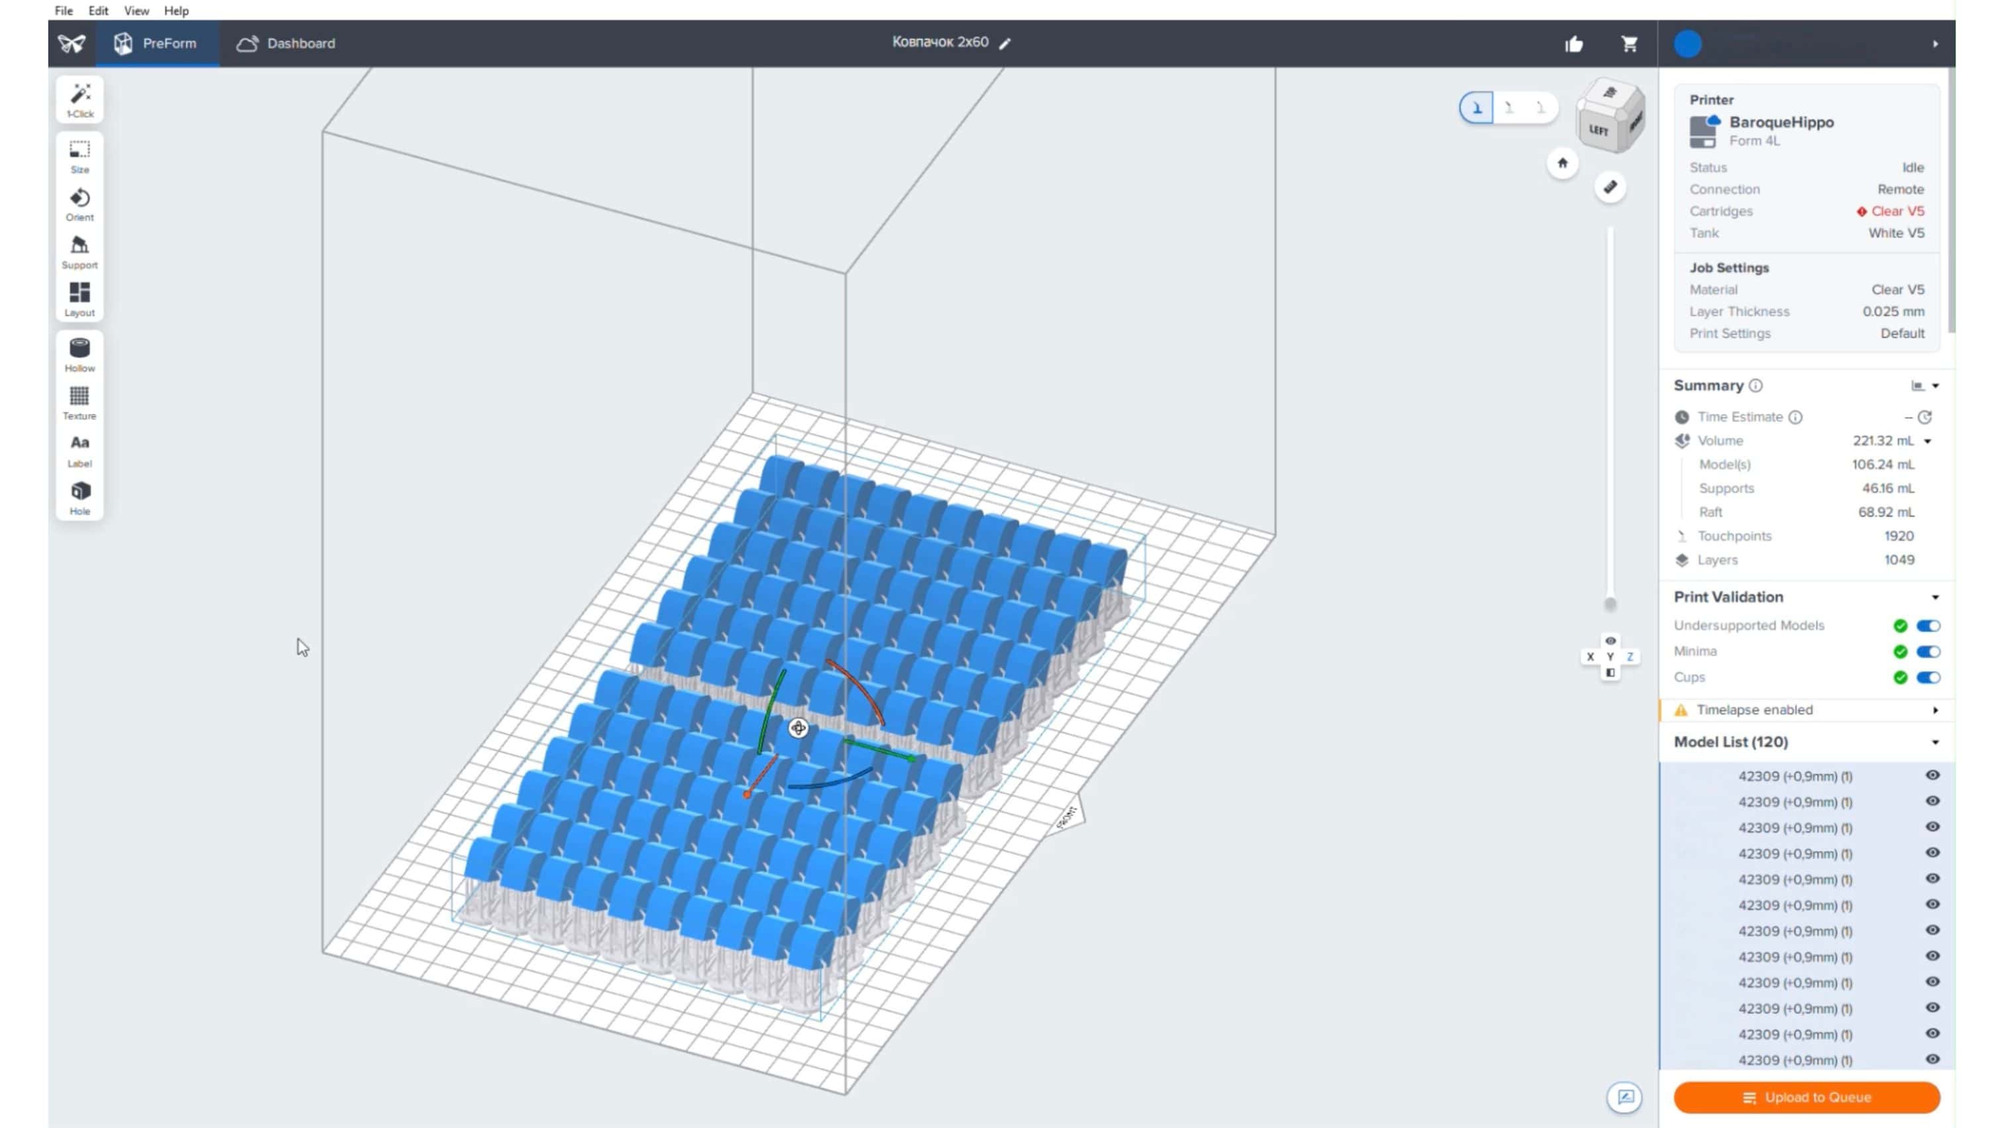Toggle Undersupported Models validation switch
Screen dimensions: 2004x1128
(x=1928, y=626)
